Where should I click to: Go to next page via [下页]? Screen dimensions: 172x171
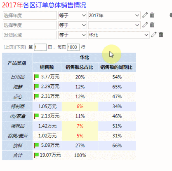(20, 47)
